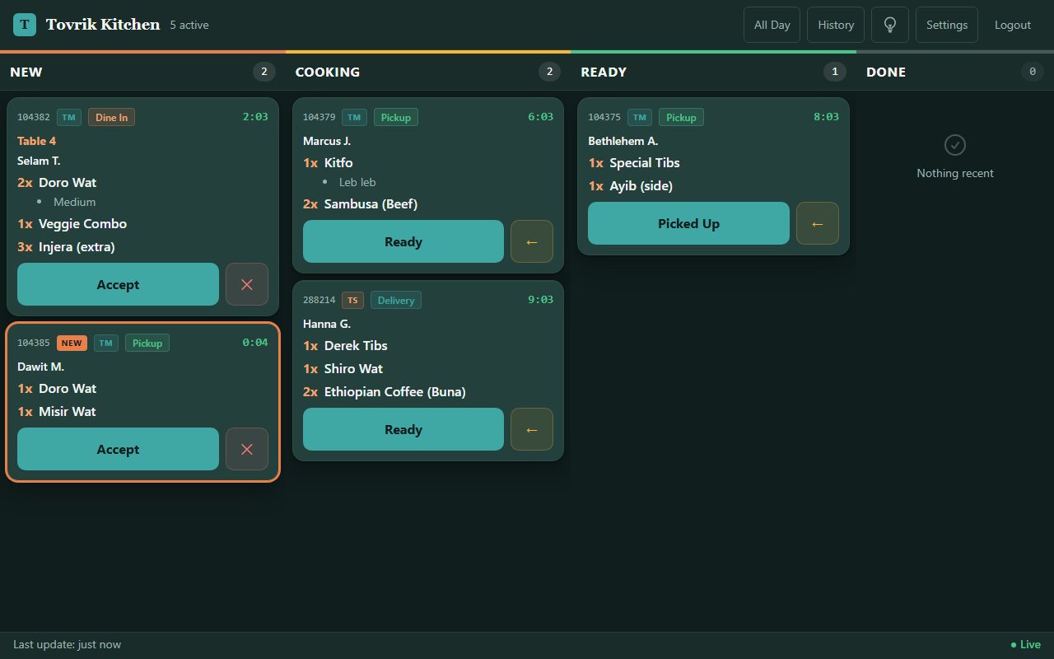The width and height of the screenshot is (1054, 659).
Task: Click the Kitfo item
Action: tap(338, 162)
